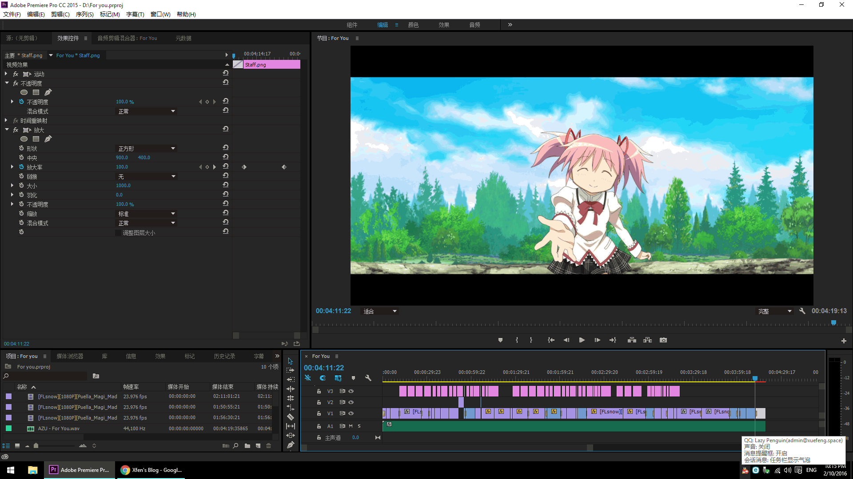The image size is (853, 479).
Task: Toggle sync lock for V3 track
Action: [x=342, y=391]
